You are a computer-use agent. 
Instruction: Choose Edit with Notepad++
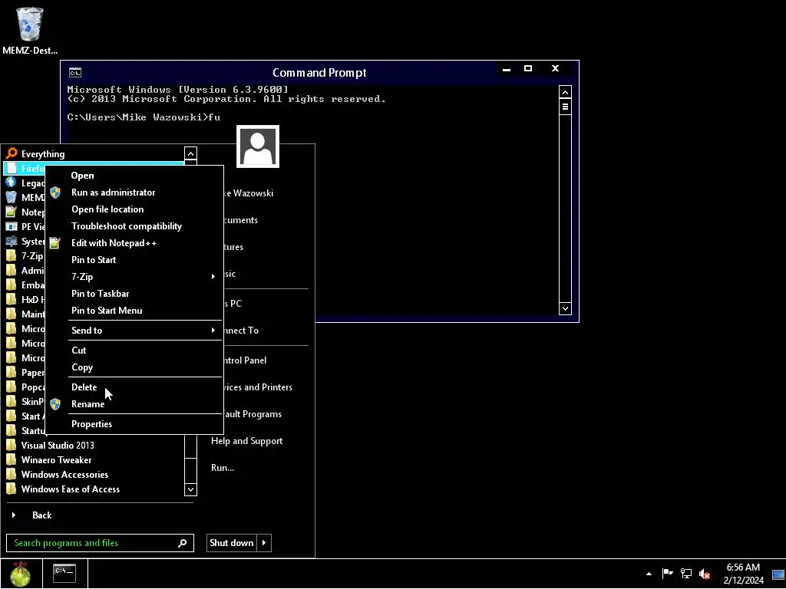(134, 243)
